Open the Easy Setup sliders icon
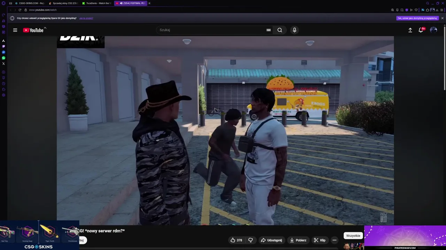The width and height of the screenshot is (446, 250). pos(441,10)
